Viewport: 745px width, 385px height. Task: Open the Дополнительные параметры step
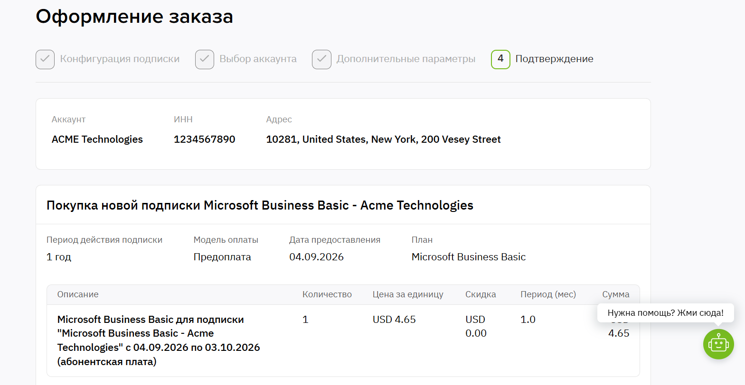tap(406, 59)
